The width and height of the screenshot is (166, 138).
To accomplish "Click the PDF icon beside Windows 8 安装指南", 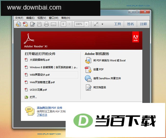I will [26, 67].
